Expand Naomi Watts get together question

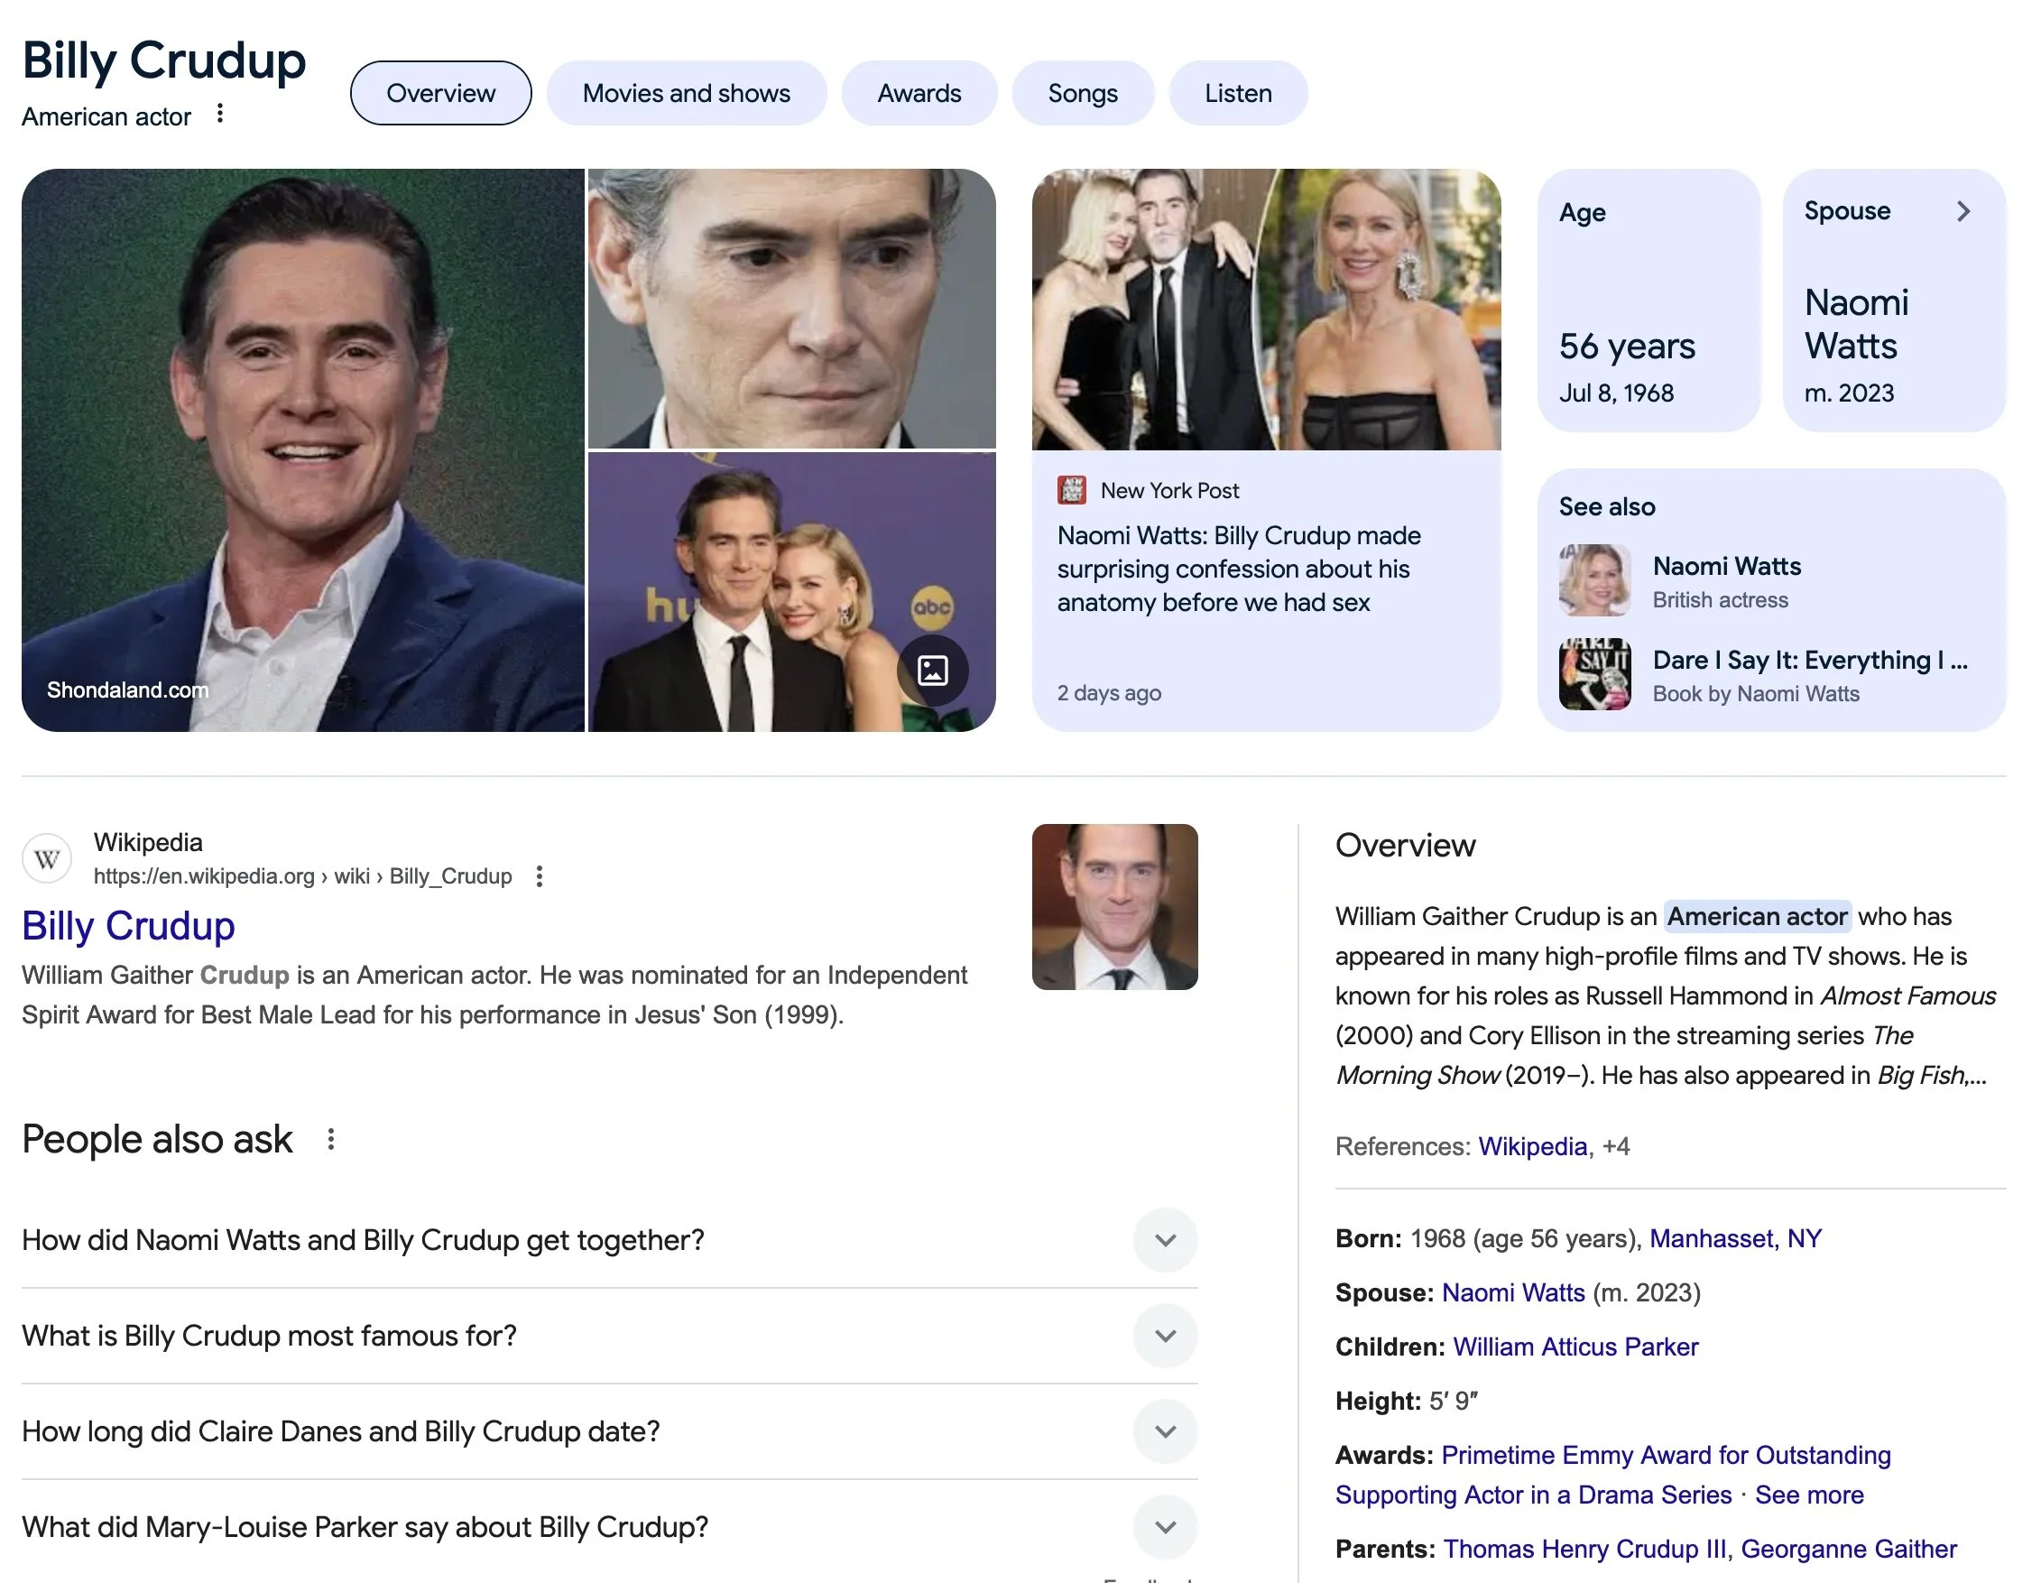point(1164,1240)
